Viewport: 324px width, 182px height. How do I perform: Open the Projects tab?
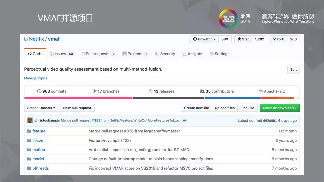[x=135, y=54]
